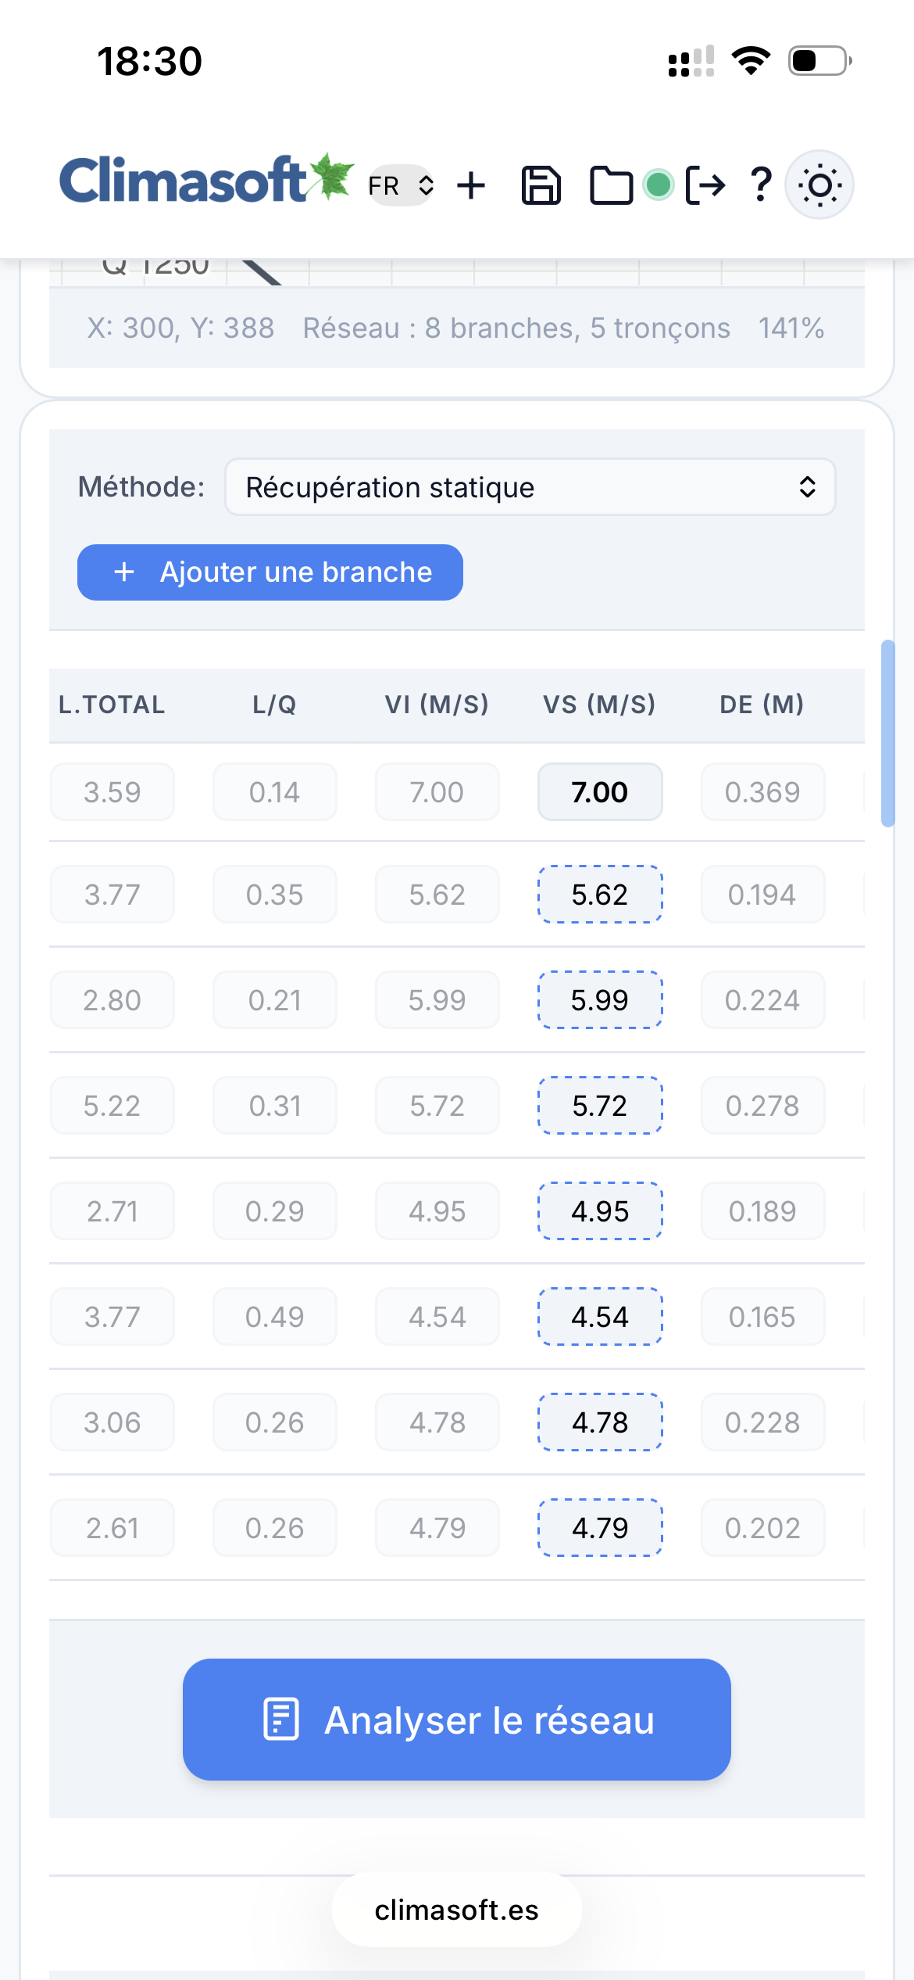Expand the Méthode dropdown
This screenshot has width=914, height=1980.
(x=530, y=487)
